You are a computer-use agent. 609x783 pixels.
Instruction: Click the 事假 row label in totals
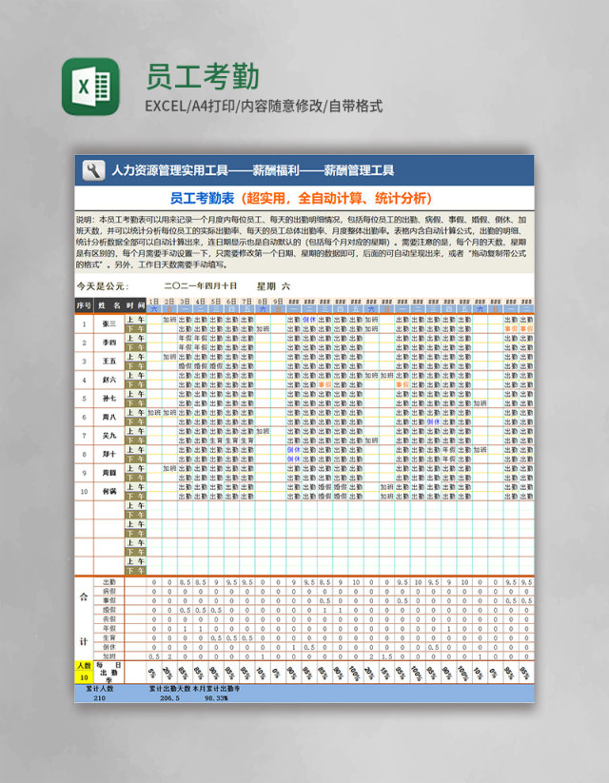[x=108, y=600]
